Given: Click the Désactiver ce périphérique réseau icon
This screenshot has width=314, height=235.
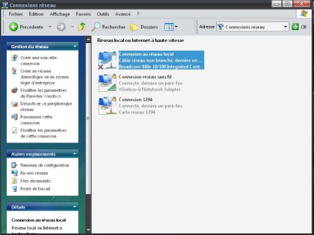Looking at the screenshot, I should (14, 104).
